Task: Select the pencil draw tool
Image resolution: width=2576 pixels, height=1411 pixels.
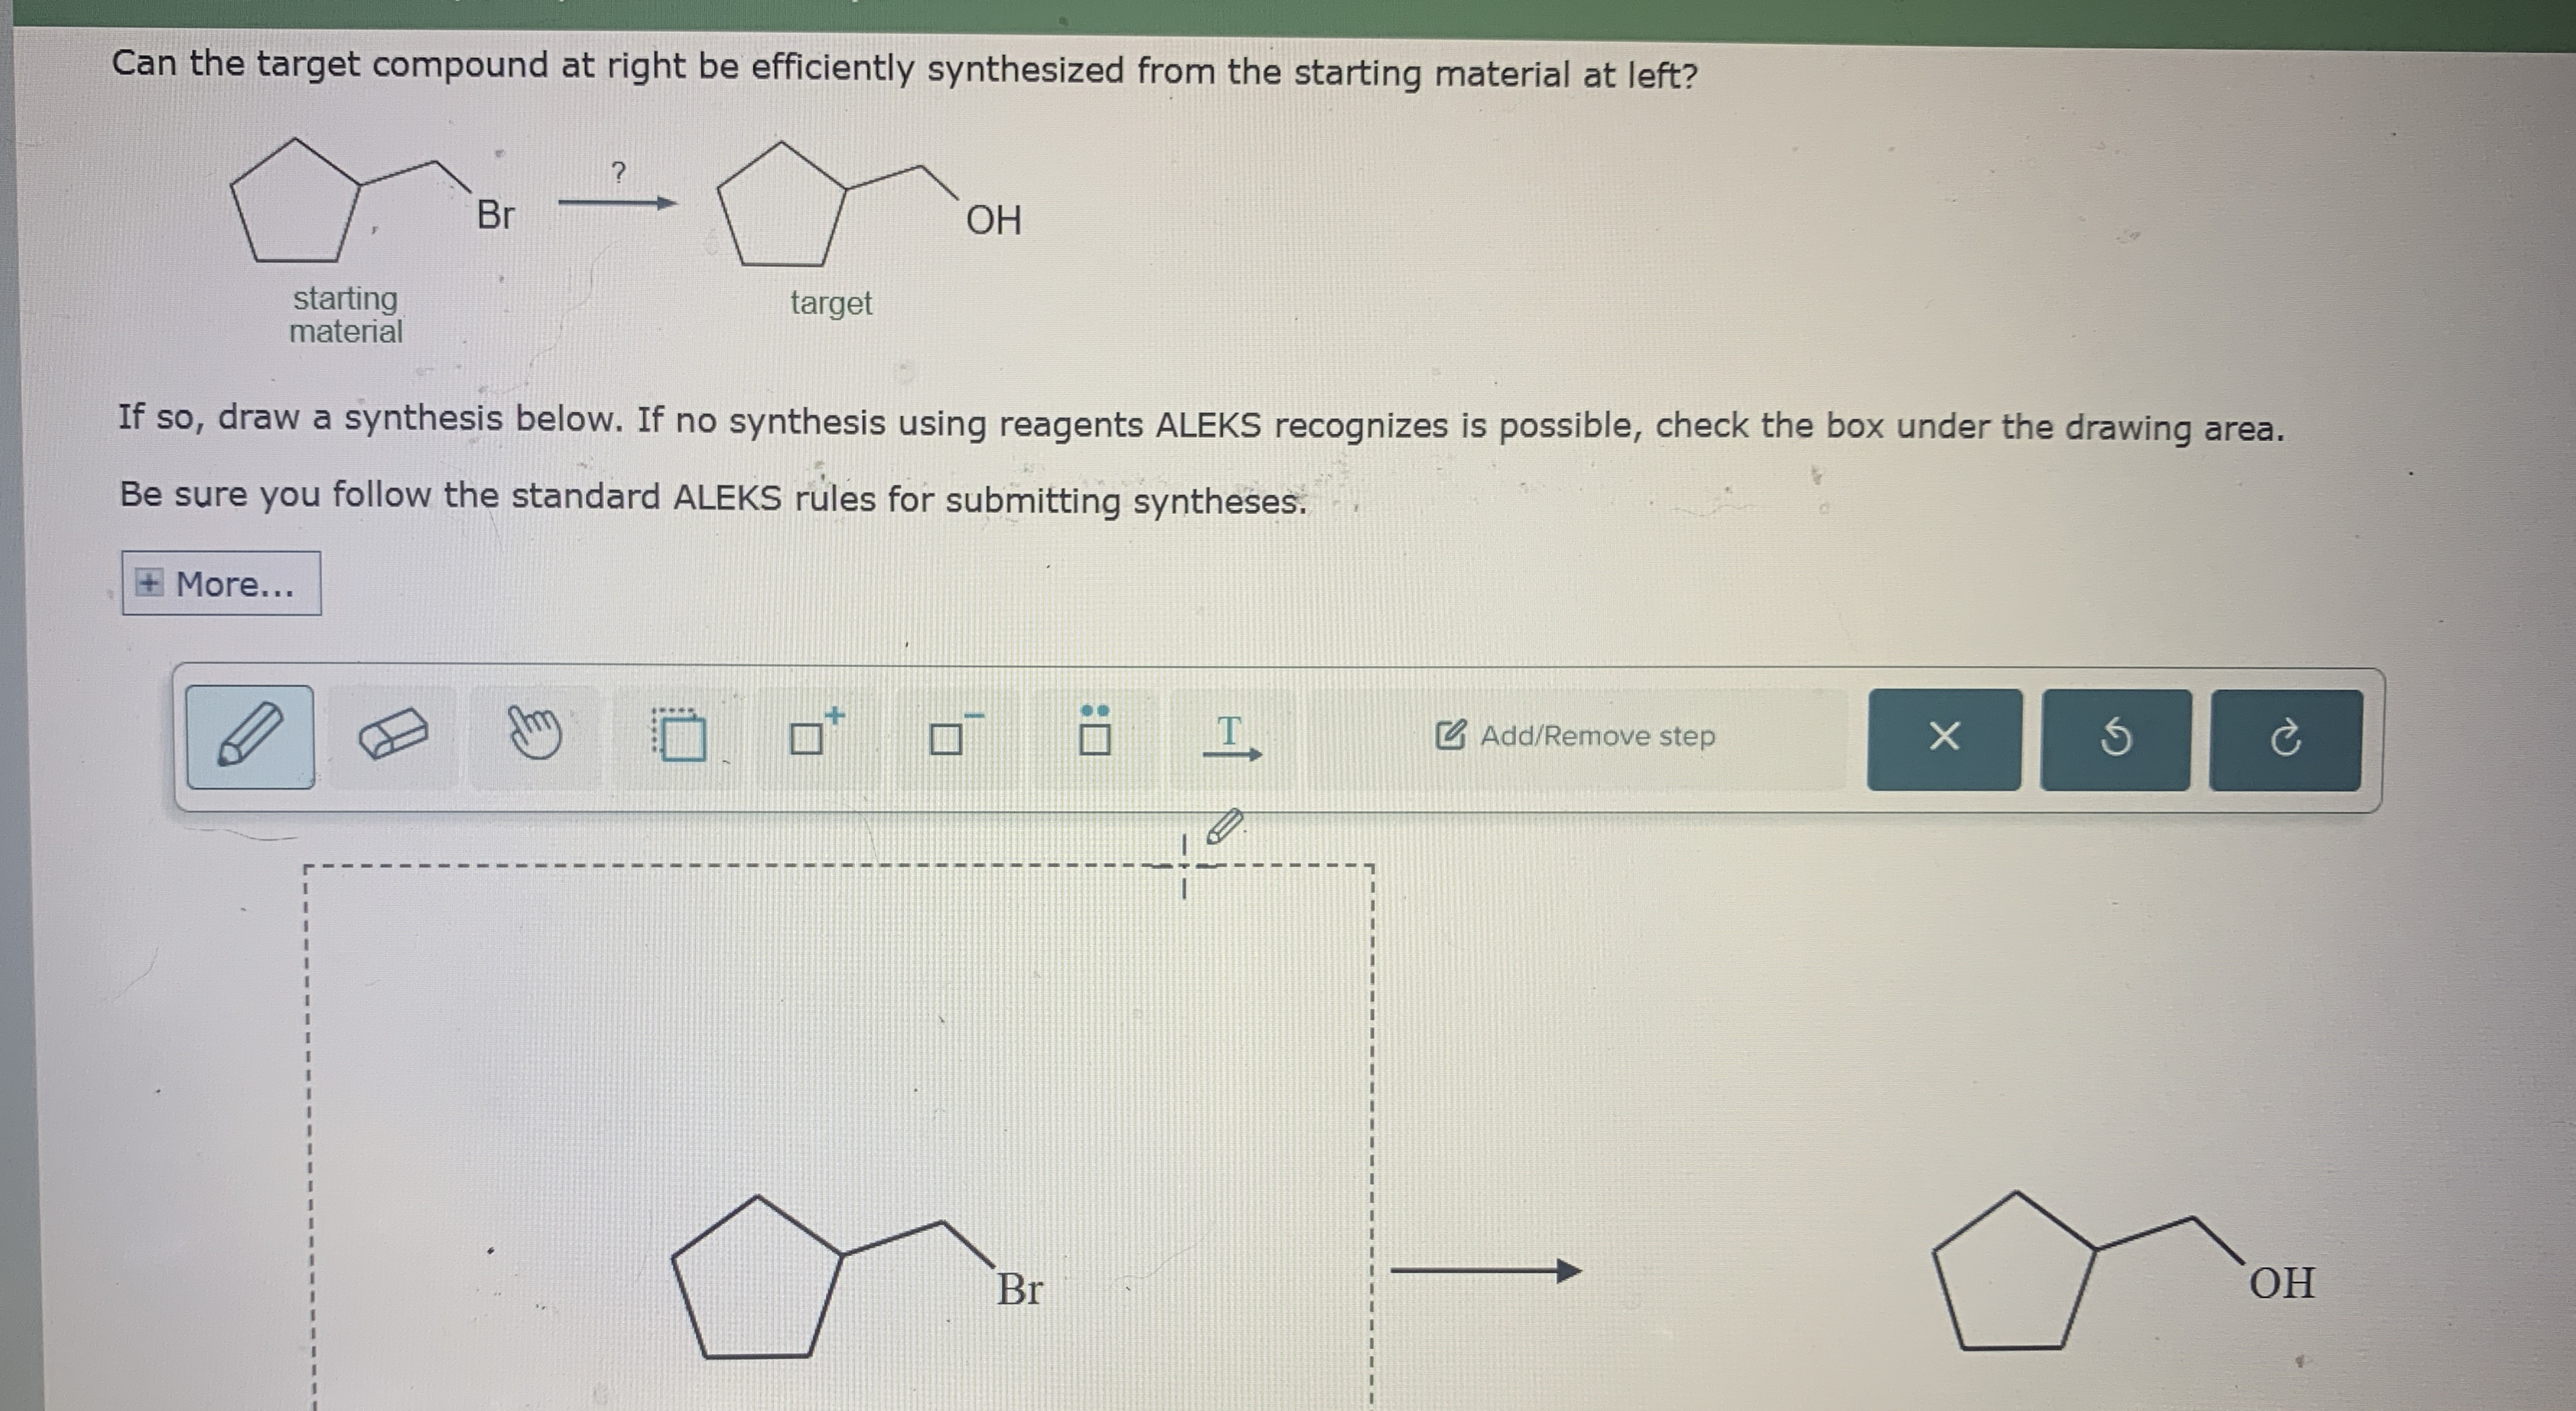Action: (249, 736)
